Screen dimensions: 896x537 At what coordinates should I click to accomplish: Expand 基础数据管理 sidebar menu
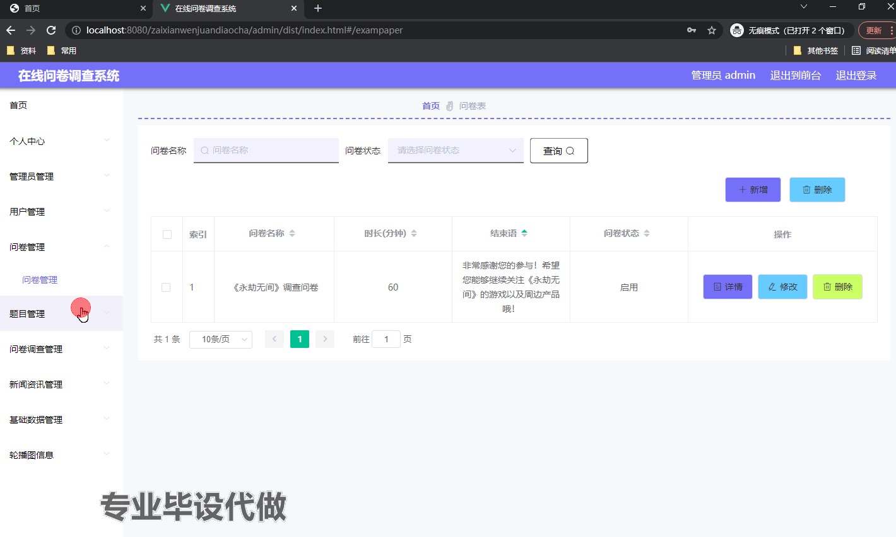coord(61,419)
